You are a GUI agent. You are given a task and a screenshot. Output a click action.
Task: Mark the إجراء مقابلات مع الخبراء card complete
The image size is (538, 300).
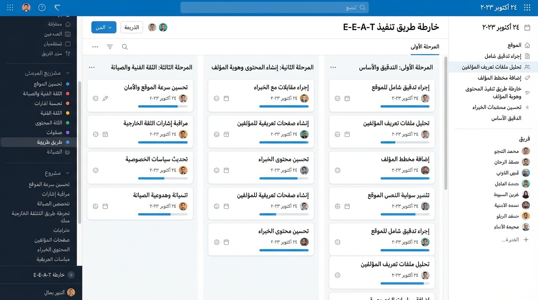(x=216, y=98)
